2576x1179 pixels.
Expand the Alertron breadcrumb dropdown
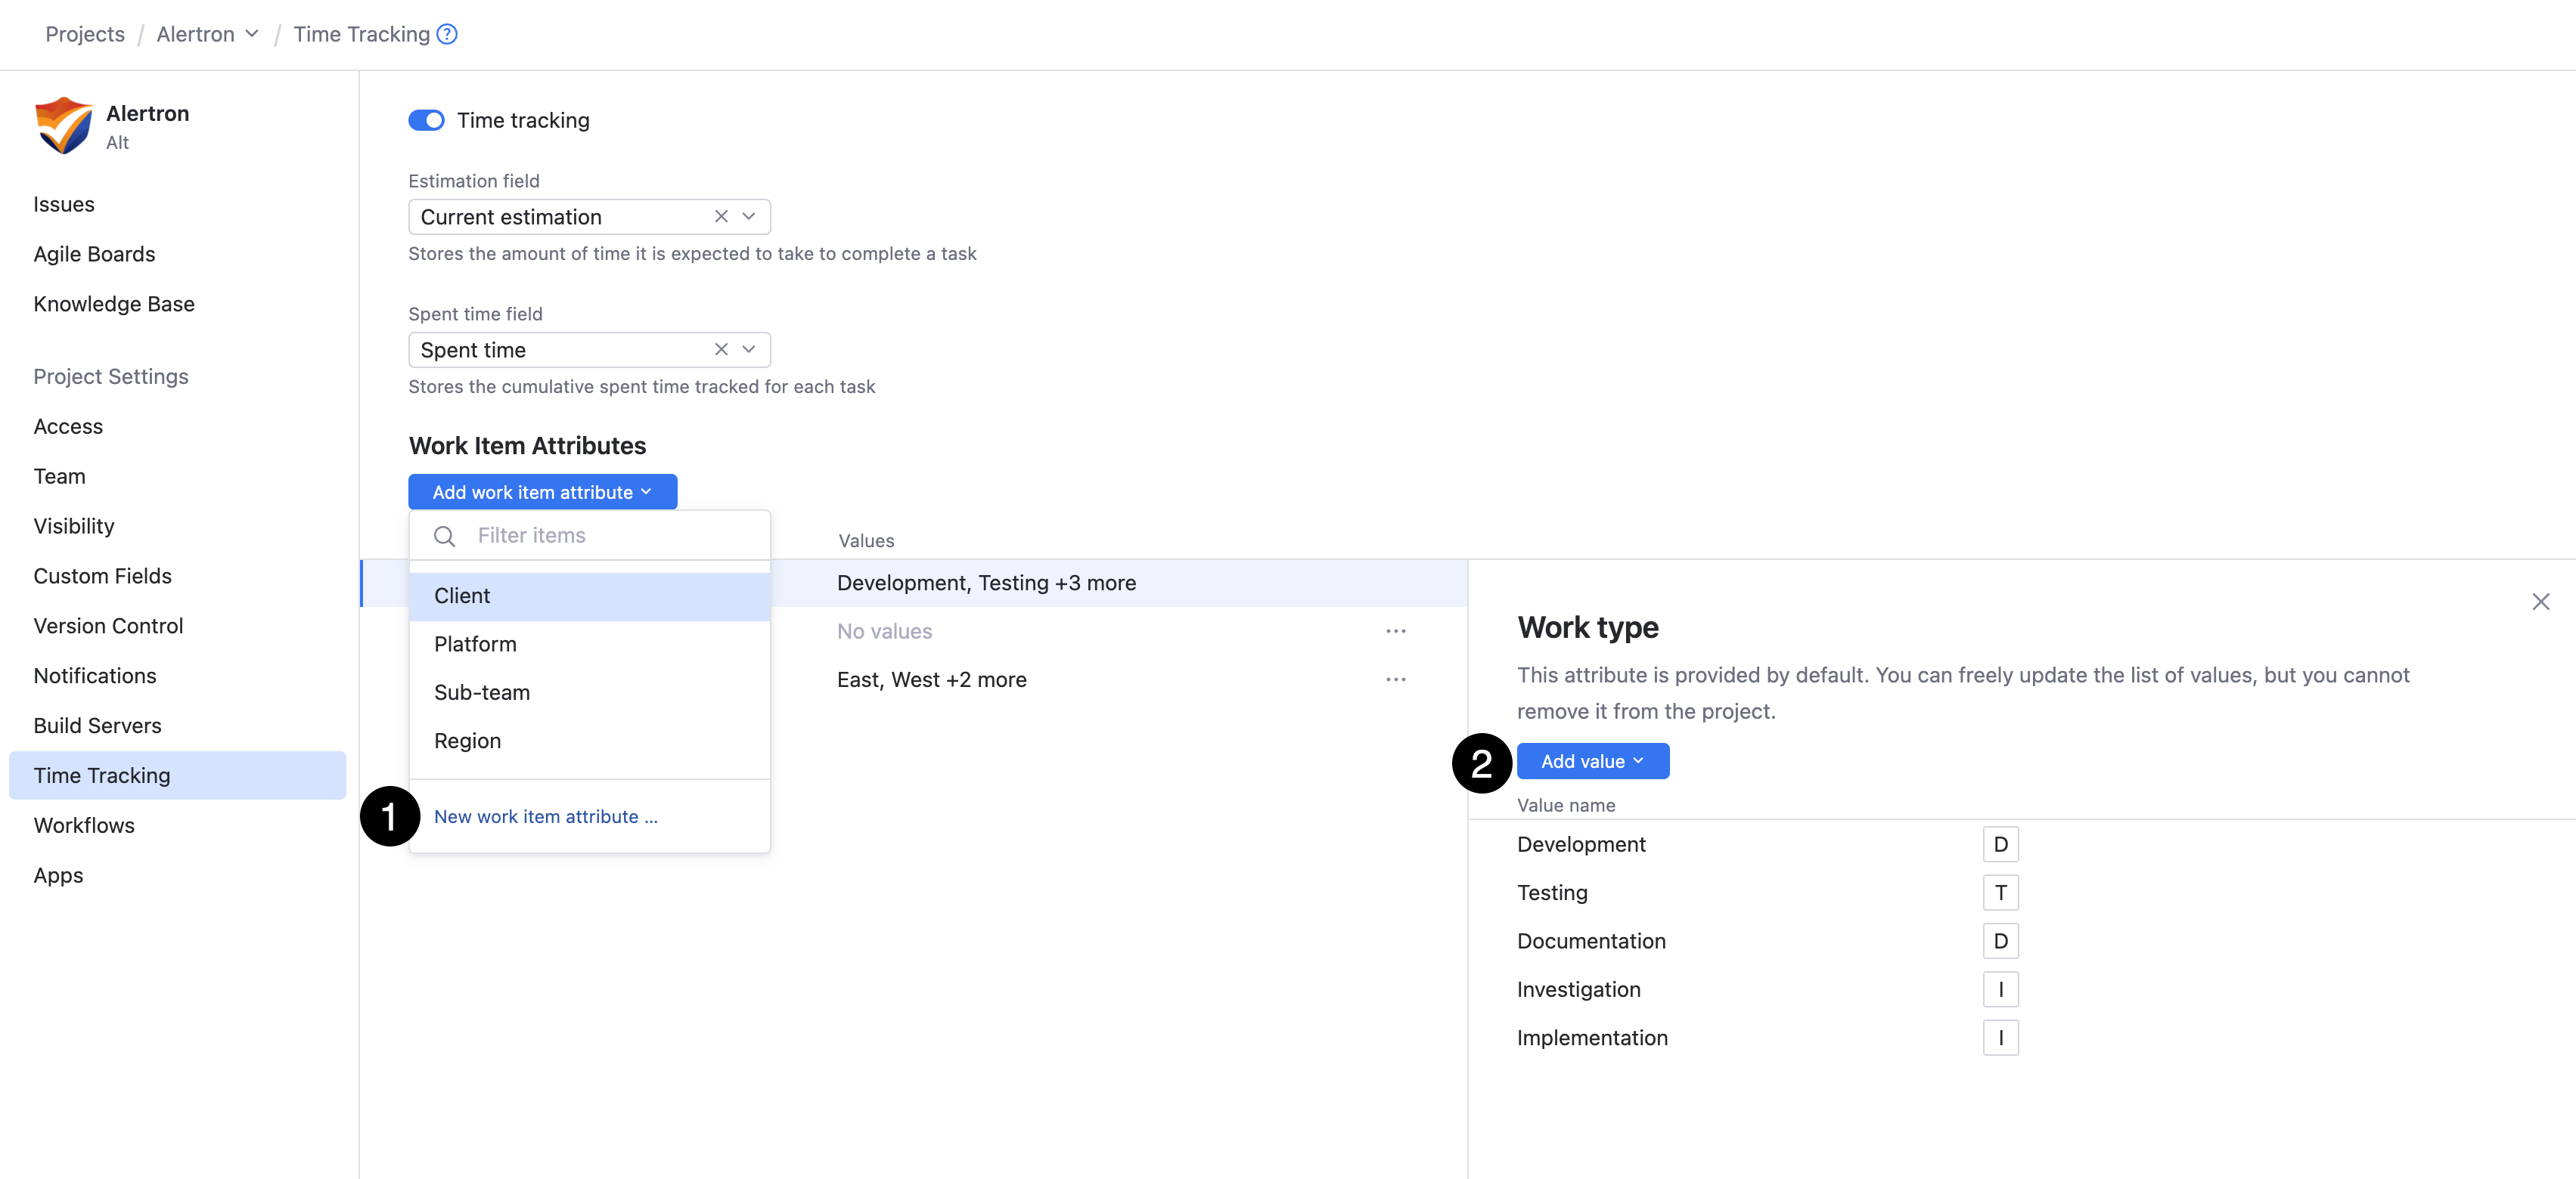(251, 33)
